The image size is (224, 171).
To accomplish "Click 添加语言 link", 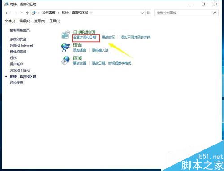I will point(80,50).
